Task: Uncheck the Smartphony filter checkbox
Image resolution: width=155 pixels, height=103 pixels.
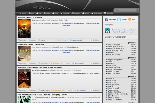Action: pyautogui.click(x=92, y=13)
